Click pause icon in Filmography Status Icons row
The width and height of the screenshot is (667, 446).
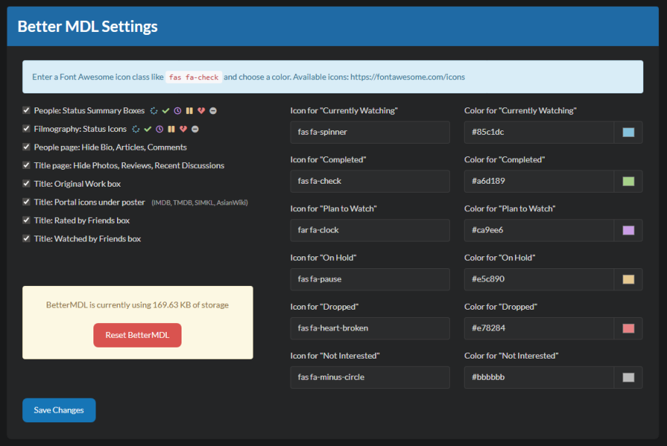(x=171, y=129)
